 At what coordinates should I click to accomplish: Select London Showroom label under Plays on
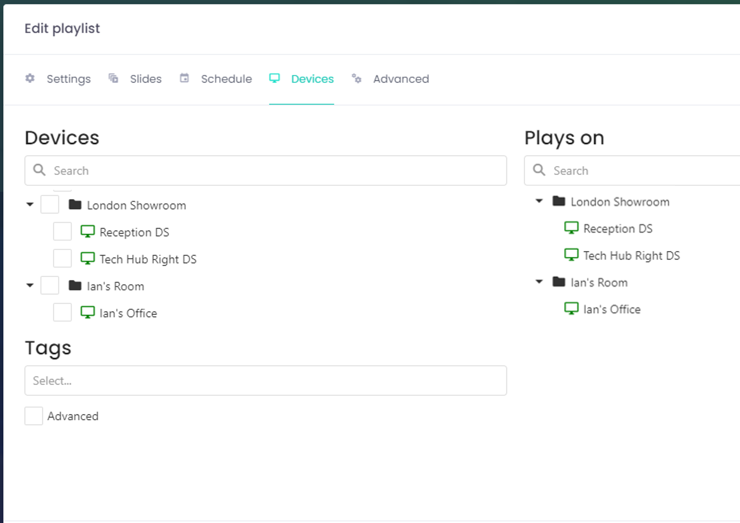[620, 202]
